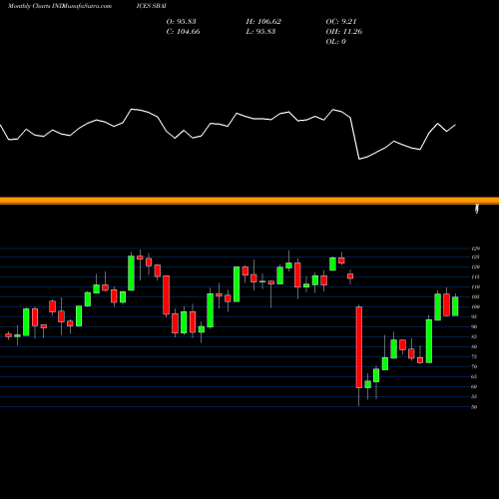The image size is (499, 499).
Task: Click the tall green candle rising from 72 to 94
Action: pyautogui.click(x=429, y=341)
